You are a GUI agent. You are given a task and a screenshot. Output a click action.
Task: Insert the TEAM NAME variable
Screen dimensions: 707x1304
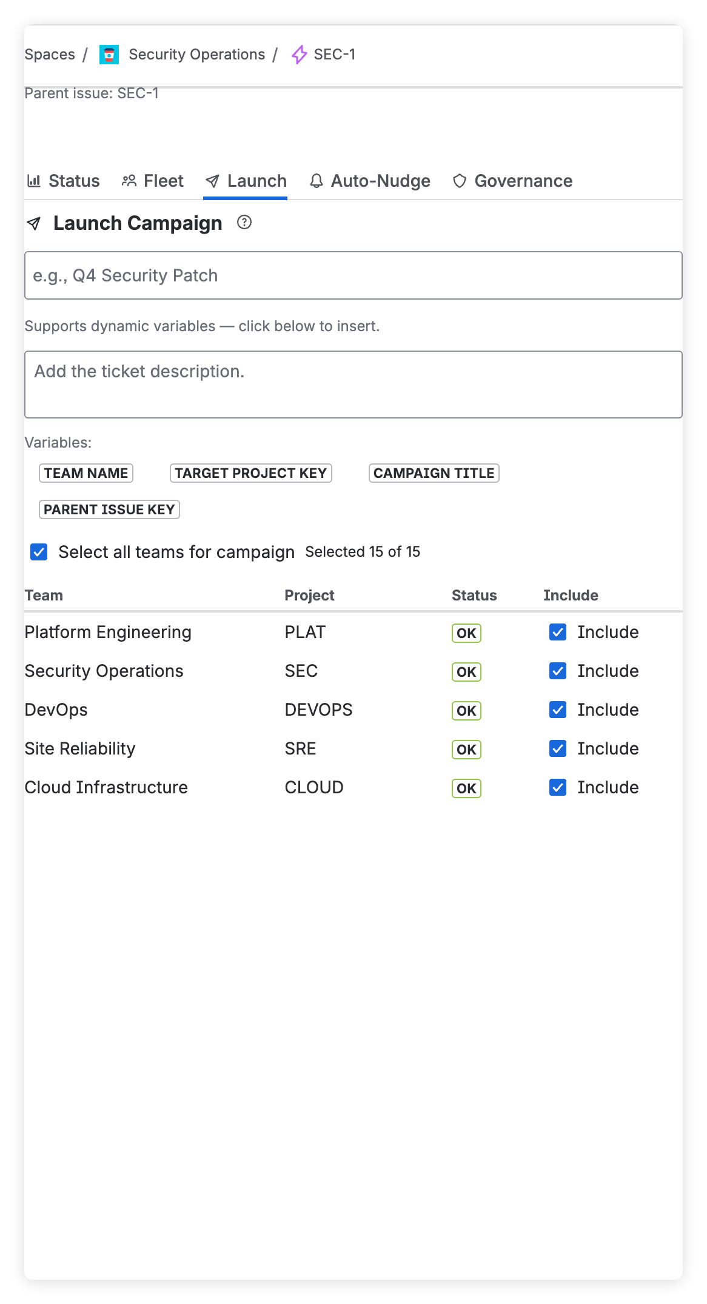86,473
